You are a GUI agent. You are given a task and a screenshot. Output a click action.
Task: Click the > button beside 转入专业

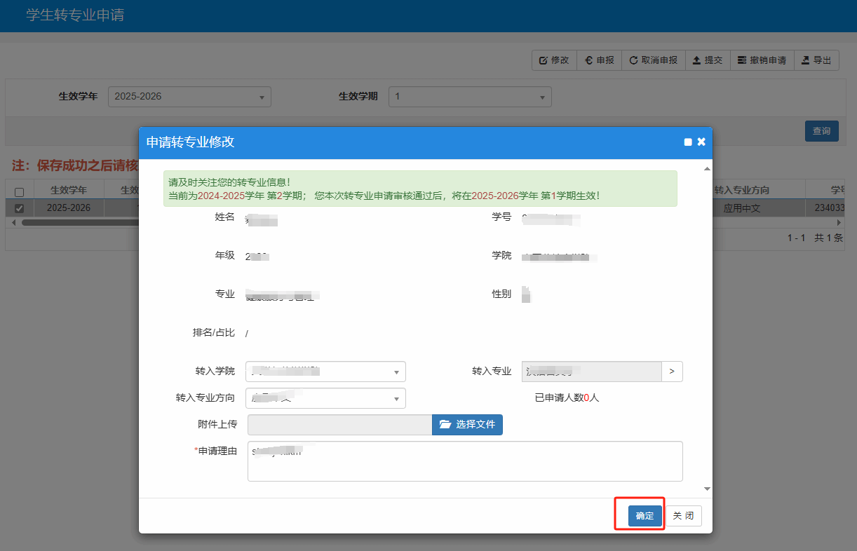(x=672, y=372)
